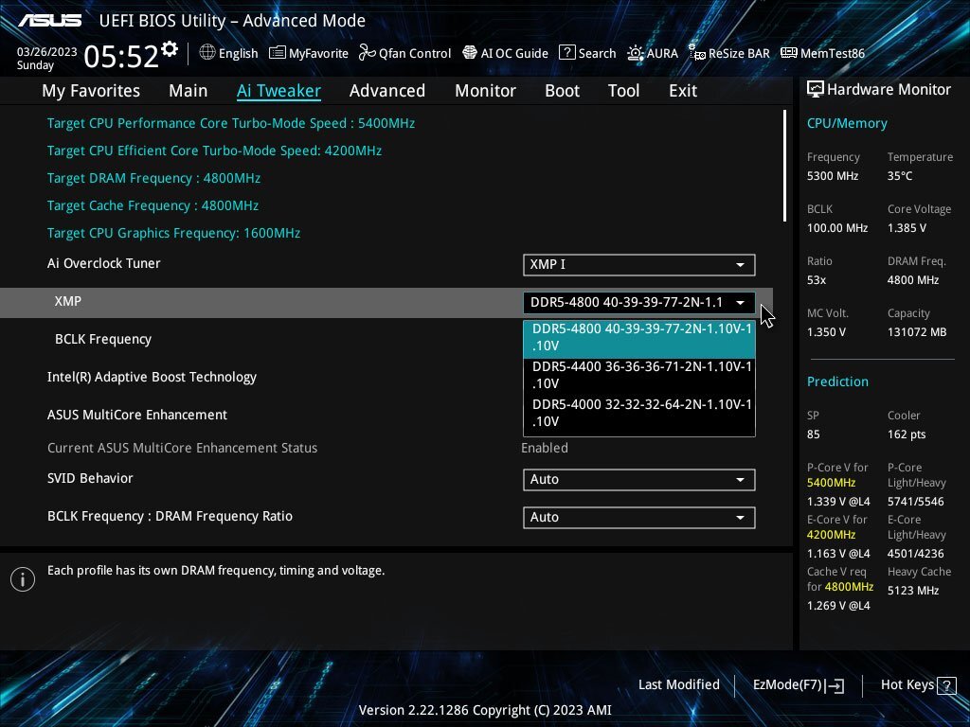Image resolution: width=970 pixels, height=727 pixels.
Task: Click the CPU/Memory heading
Action: tap(847, 123)
